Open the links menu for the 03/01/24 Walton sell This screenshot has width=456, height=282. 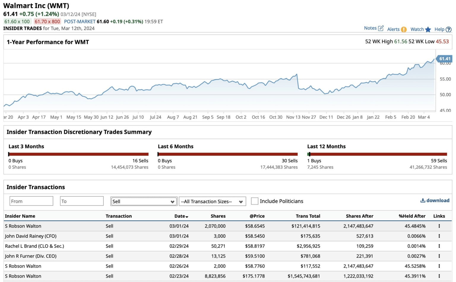coord(439,226)
